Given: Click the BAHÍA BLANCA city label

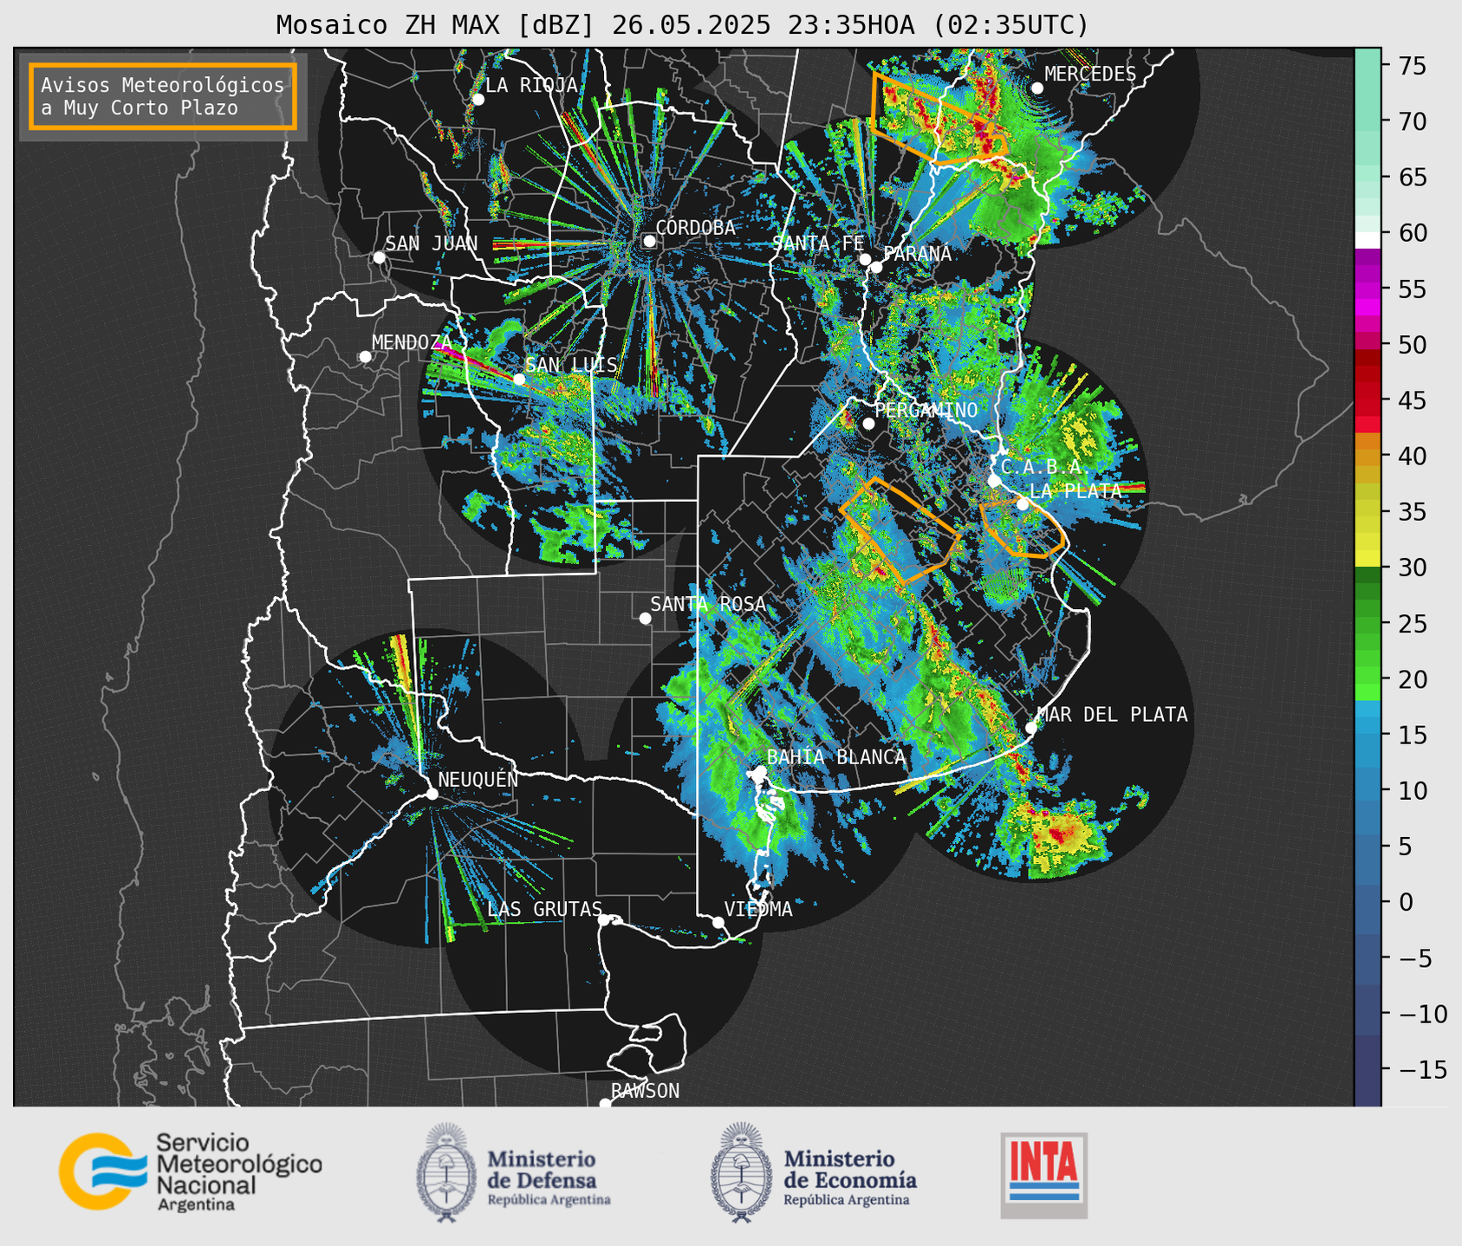Looking at the screenshot, I should point(836,756).
